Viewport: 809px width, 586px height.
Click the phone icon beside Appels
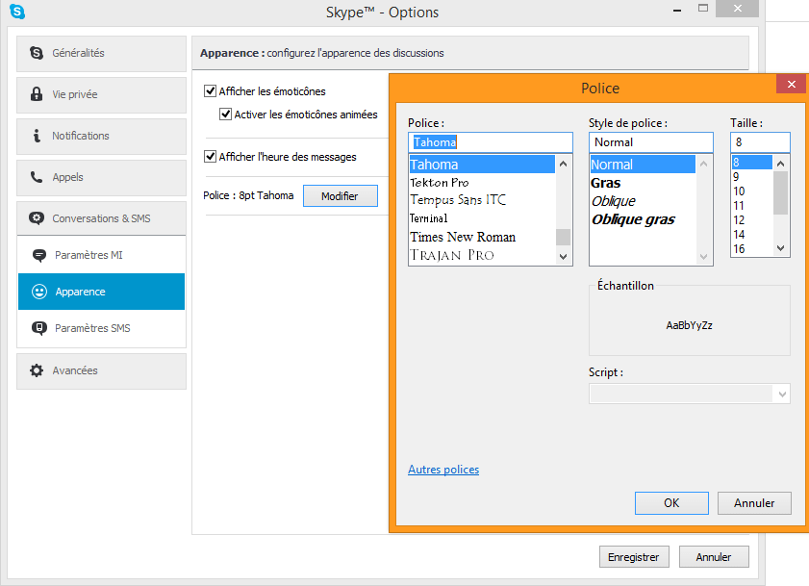click(37, 177)
